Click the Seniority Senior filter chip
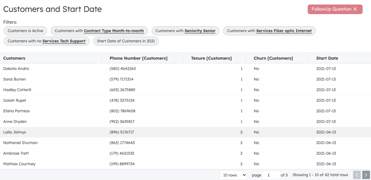371x180 pixels. pyautogui.click(x=185, y=31)
